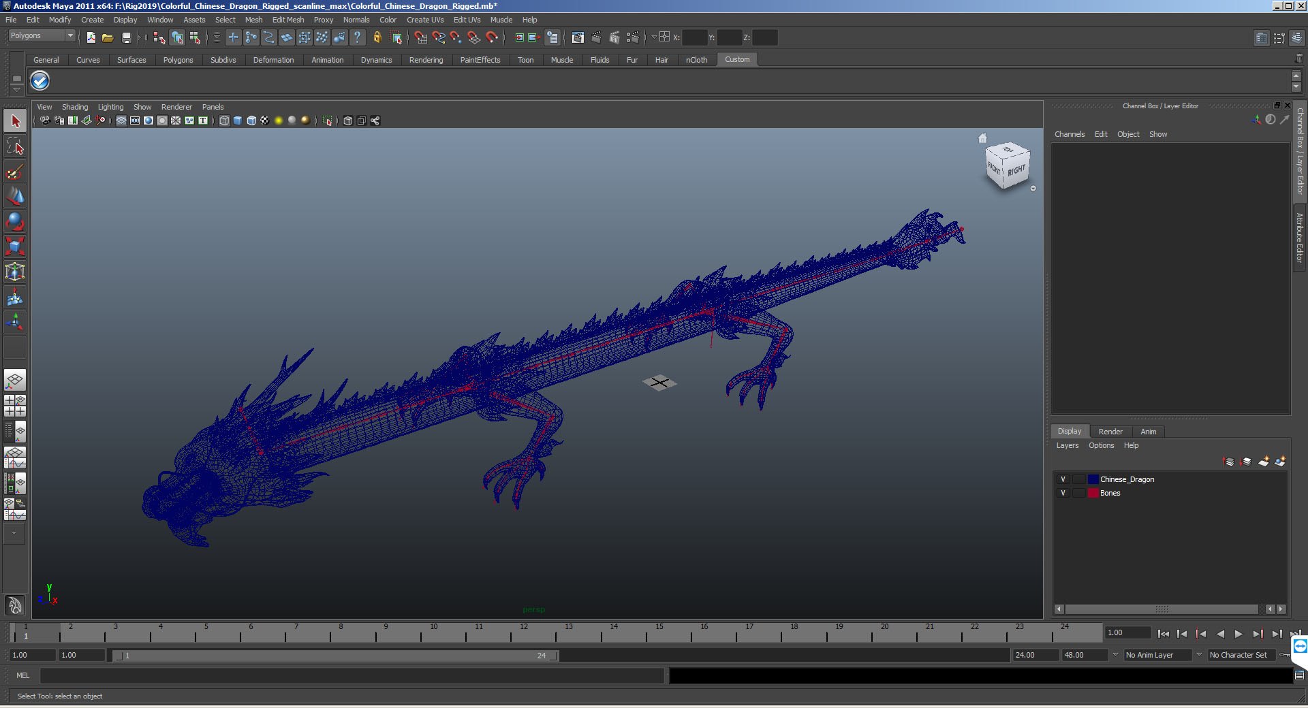Enable Snap to curves magnet icon
Screen dimensions: 1308x708
[439, 38]
